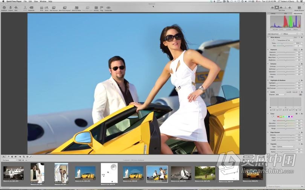305x190 pixels.
Task: Open the Inspector from toolbar
Action: click(x=4, y=8)
